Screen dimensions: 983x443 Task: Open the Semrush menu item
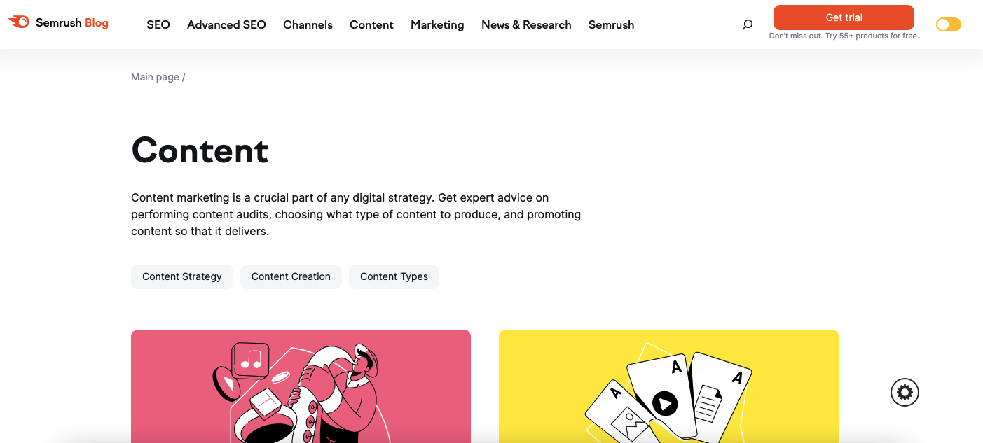611,24
